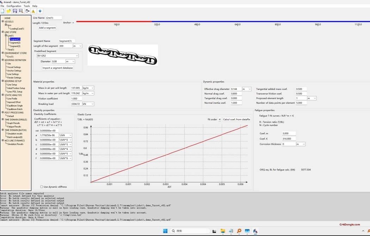
Task: Save the project using the floppy disk icon
Action: click(15, 11)
